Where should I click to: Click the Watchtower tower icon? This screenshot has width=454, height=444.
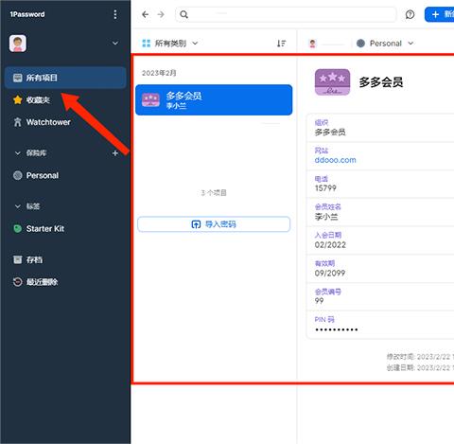point(18,122)
